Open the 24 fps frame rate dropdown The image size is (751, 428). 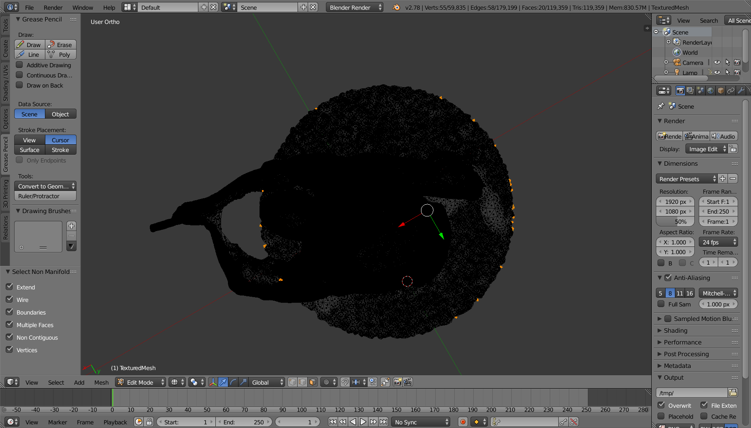tap(718, 242)
